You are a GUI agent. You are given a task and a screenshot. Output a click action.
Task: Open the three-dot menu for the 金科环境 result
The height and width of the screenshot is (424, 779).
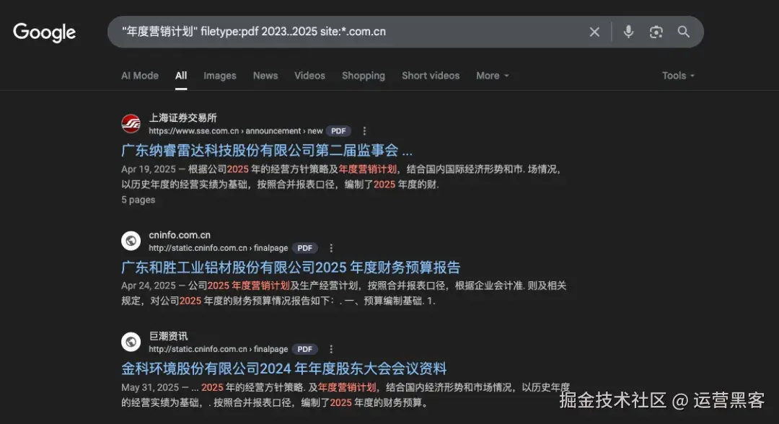[x=330, y=348]
